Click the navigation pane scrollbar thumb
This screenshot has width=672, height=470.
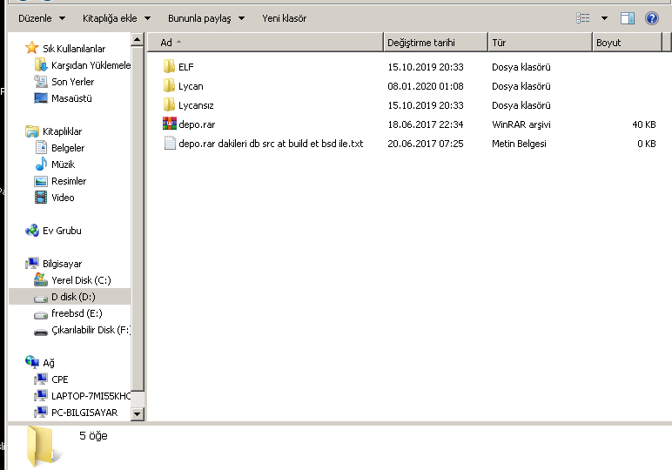point(138,218)
